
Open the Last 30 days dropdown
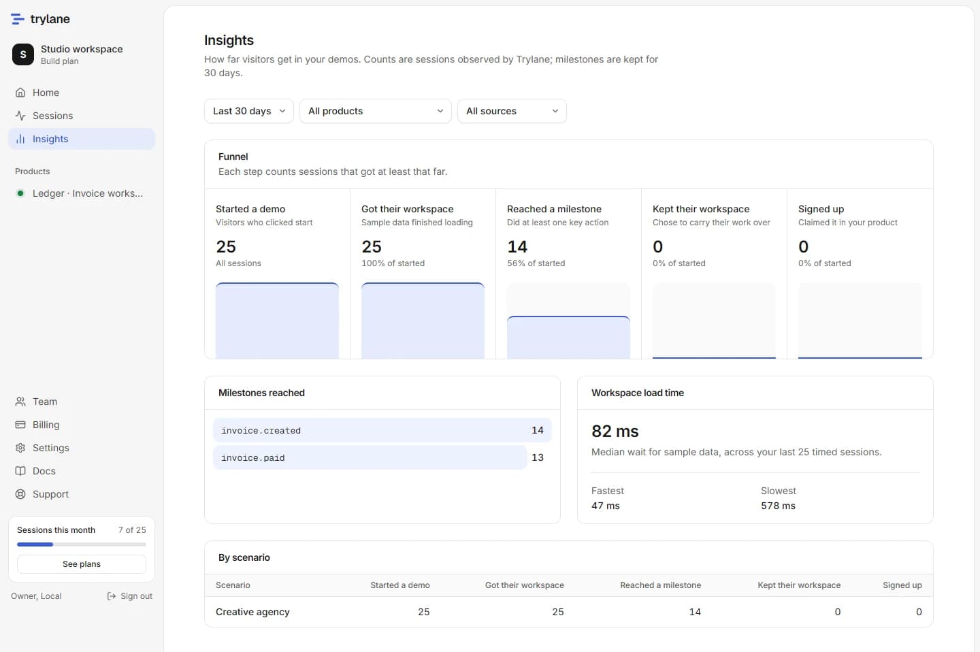pyautogui.click(x=249, y=111)
